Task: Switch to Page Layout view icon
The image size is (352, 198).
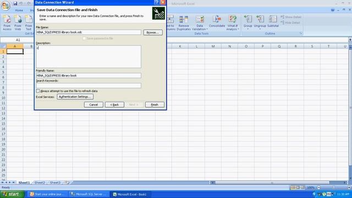Action: coord(298,188)
